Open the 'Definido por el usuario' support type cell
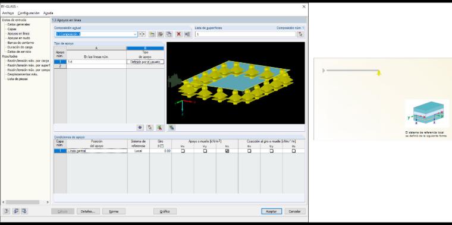This screenshot has height=225, width=452. click(x=145, y=62)
